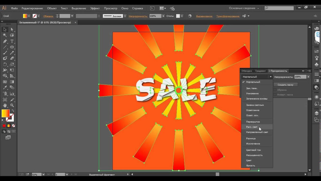Switch to the Градиент panel tab
Screen dimensions: 321x181
[260, 71]
